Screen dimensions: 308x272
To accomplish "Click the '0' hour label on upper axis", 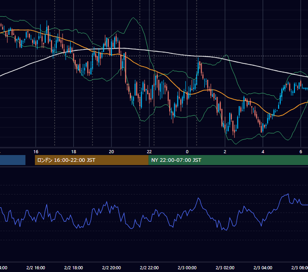I will point(187,152).
